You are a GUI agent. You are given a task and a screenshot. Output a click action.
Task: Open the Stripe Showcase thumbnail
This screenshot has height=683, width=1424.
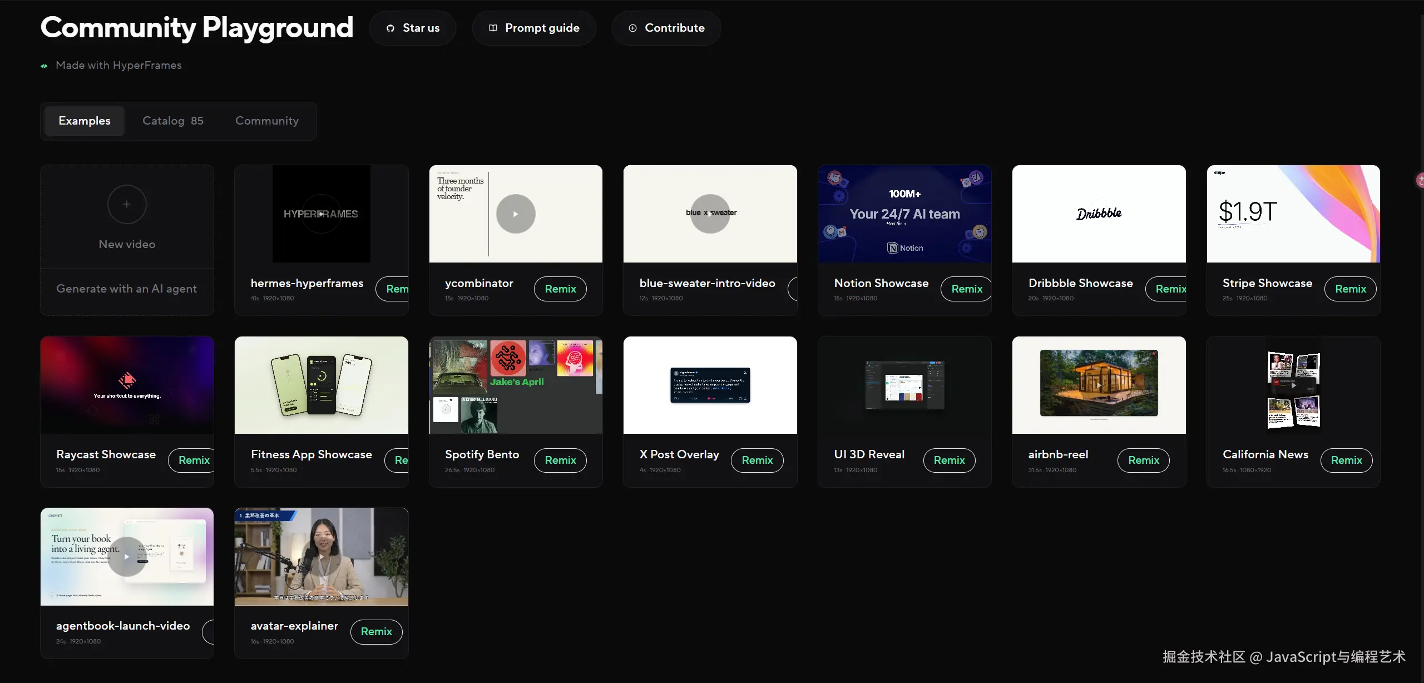1293,214
